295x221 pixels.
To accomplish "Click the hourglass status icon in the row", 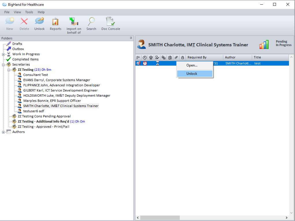I will pos(158,63).
